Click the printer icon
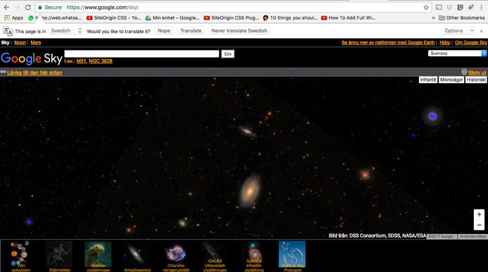This screenshot has width=488, height=272. click(x=464, y=72)
